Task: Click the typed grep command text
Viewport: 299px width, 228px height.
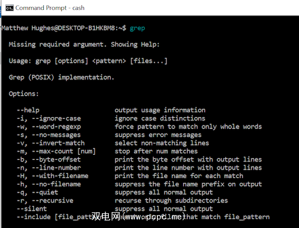Action: point(137,28)
